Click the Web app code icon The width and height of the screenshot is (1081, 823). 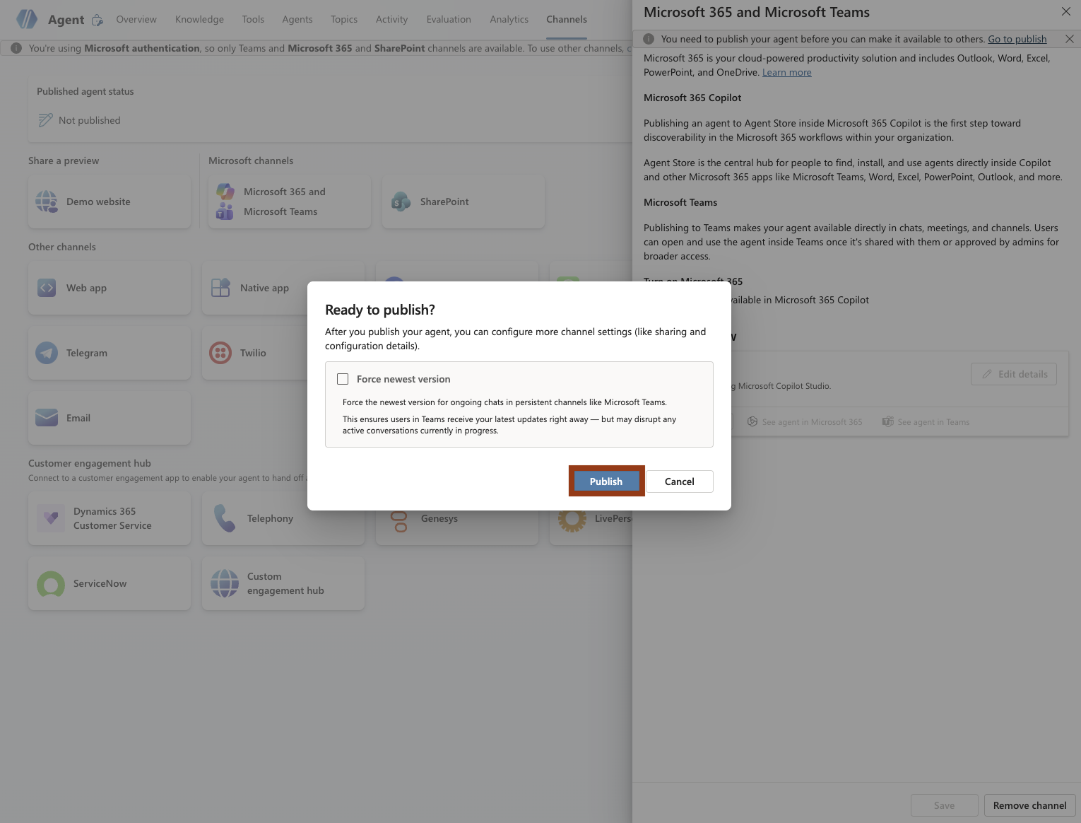coord(47,288)
